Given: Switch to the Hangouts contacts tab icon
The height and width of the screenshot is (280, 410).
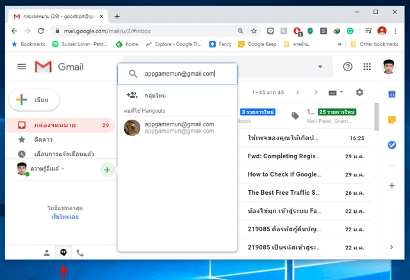Looking at the screenshot, I should [47, 252].
